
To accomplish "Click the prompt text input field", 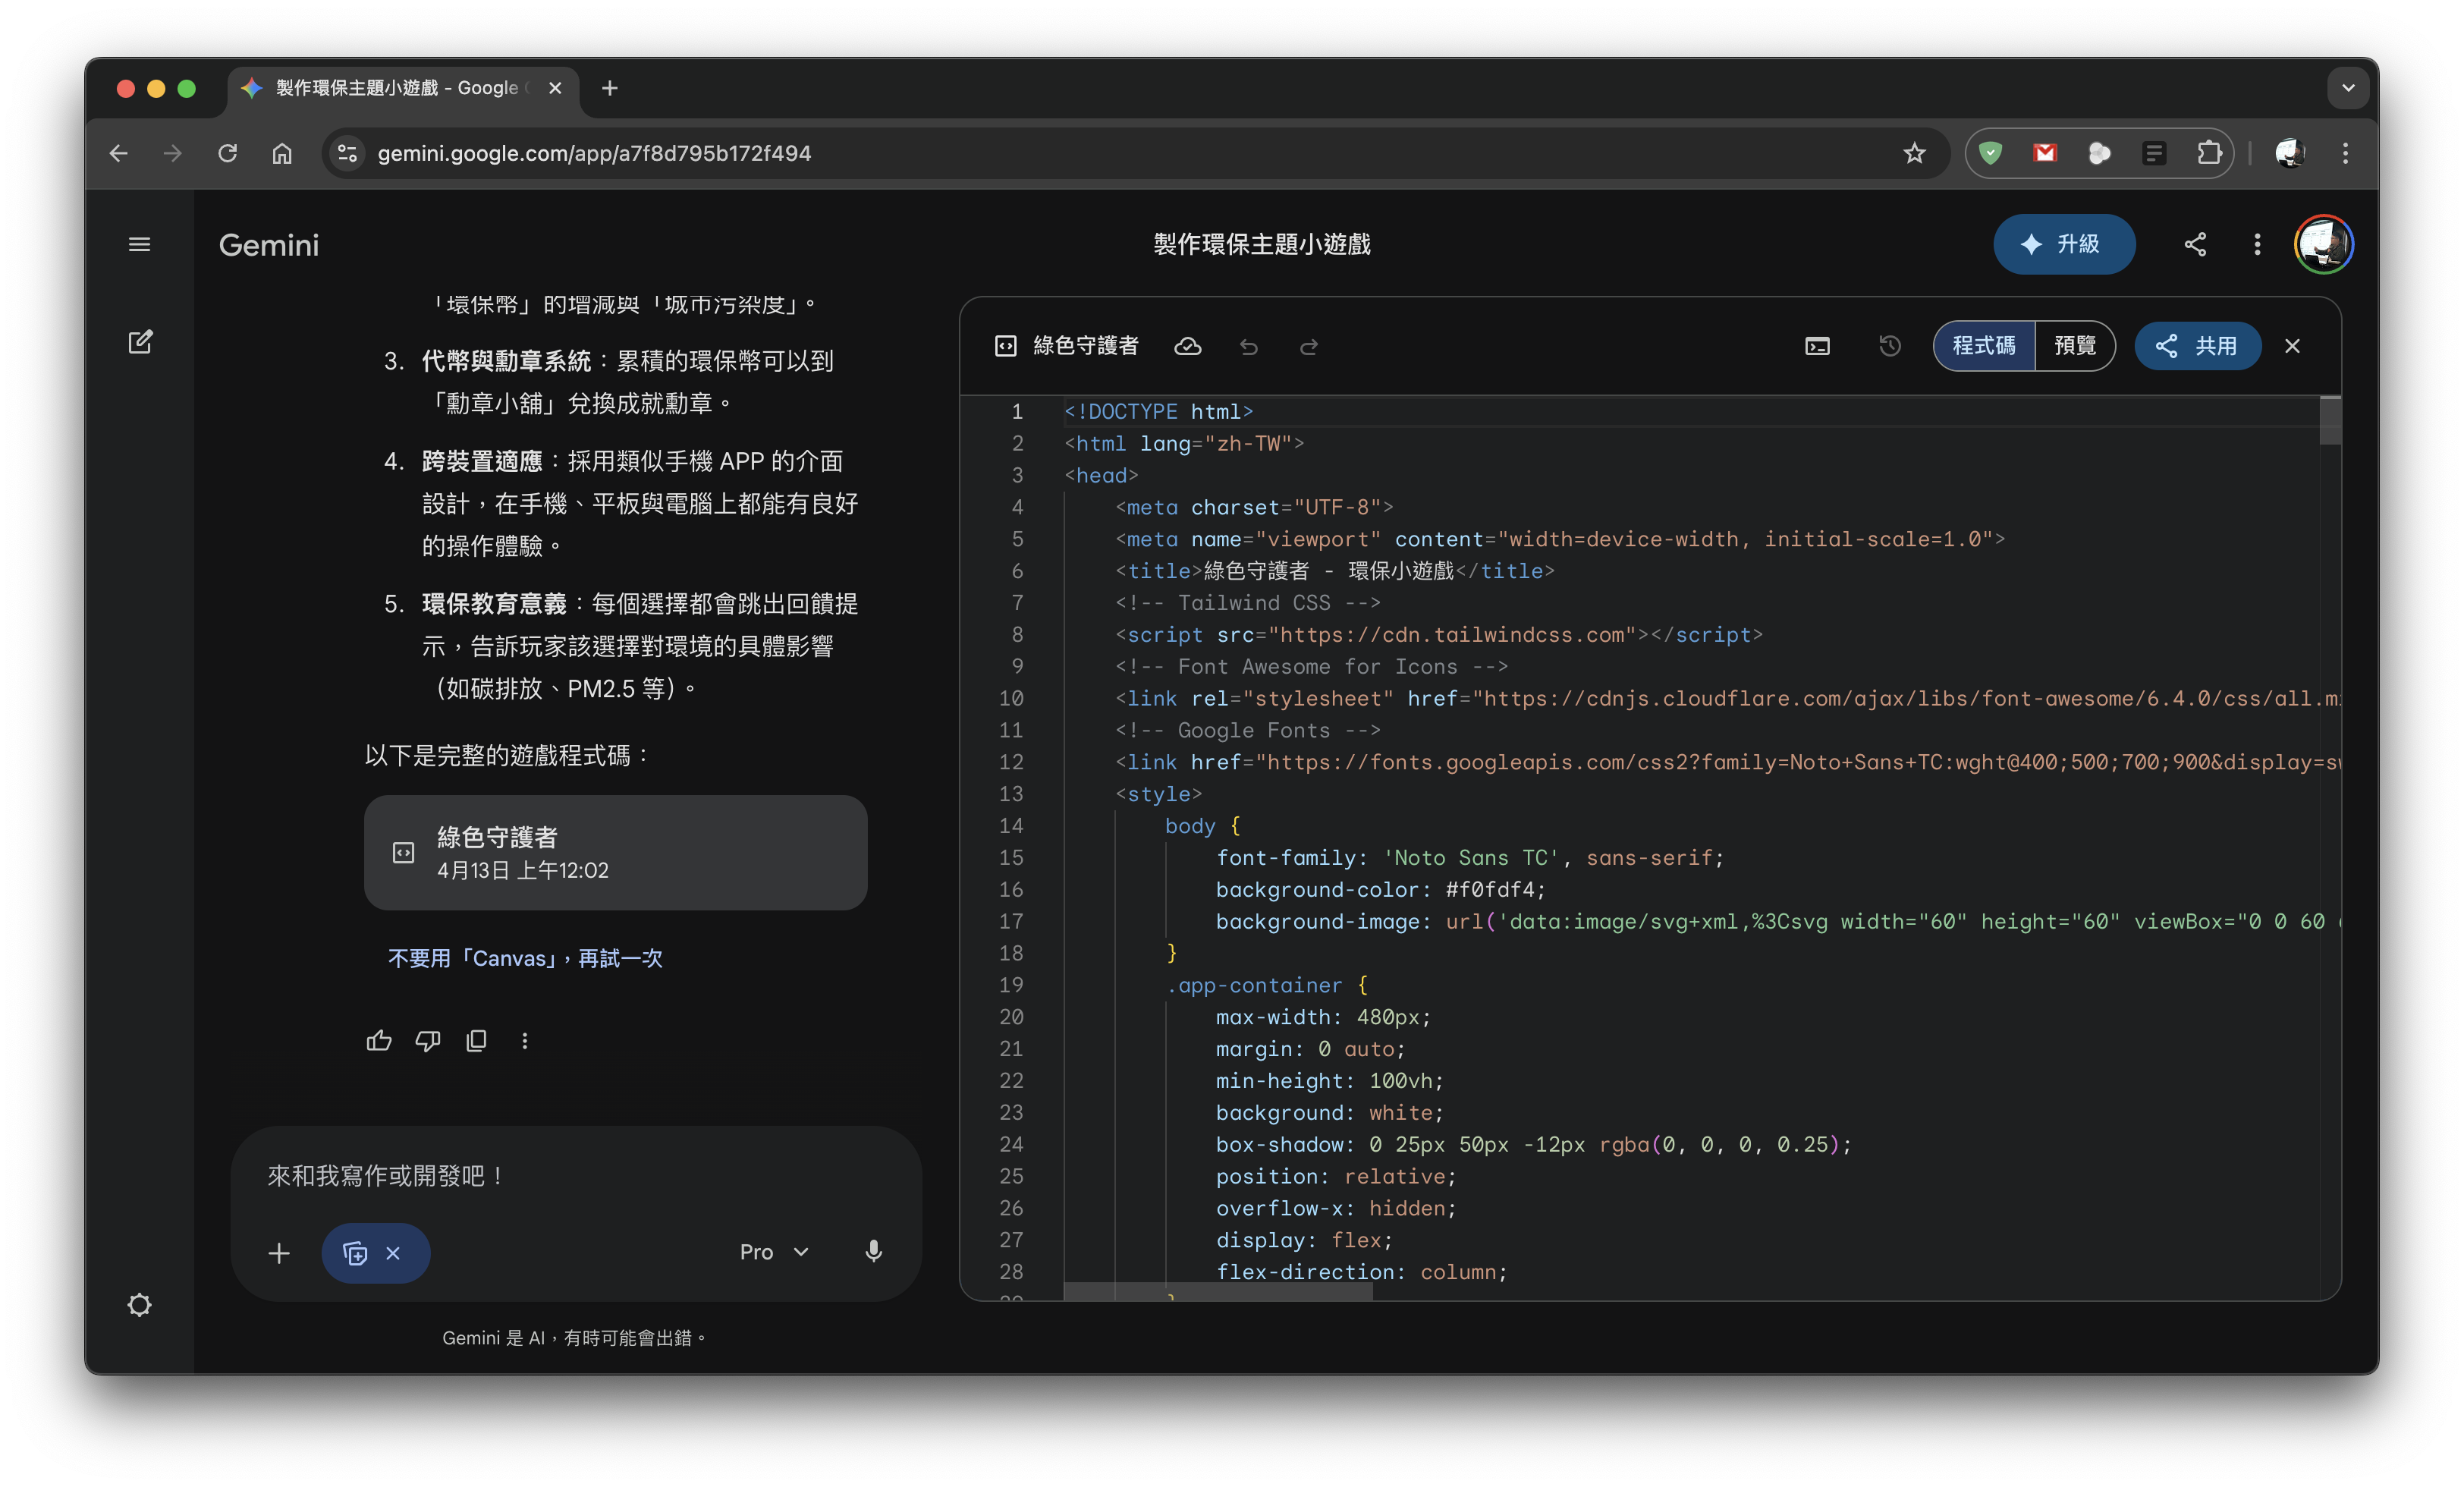I will (x=576, y=1176).
